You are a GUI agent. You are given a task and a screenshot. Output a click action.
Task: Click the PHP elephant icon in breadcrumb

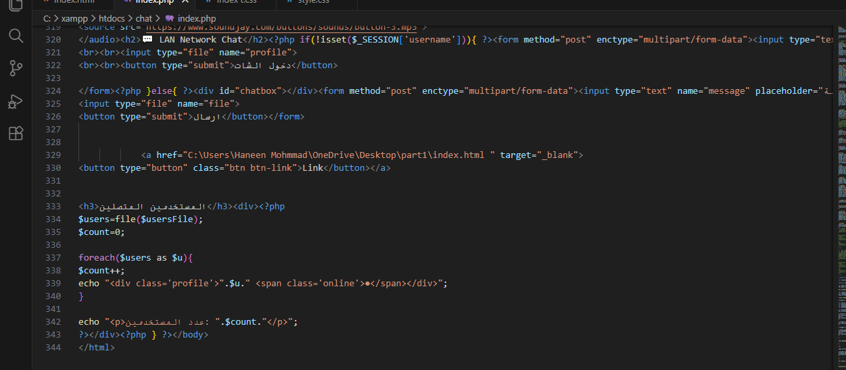pyautogui.click(x=169, y=19)
